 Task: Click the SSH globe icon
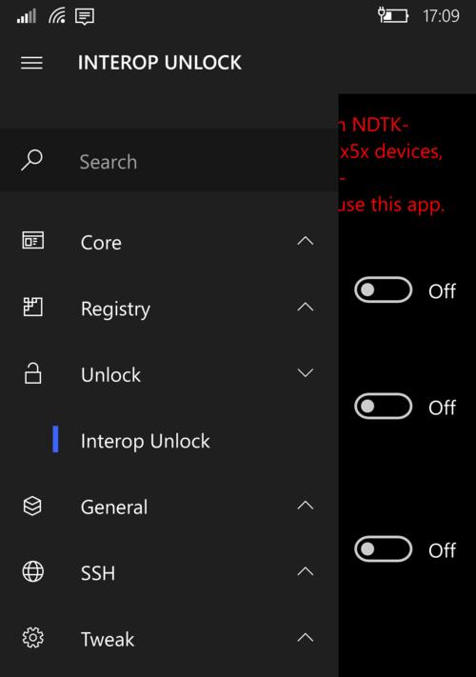pyautogui.click(x=32, y=571)
